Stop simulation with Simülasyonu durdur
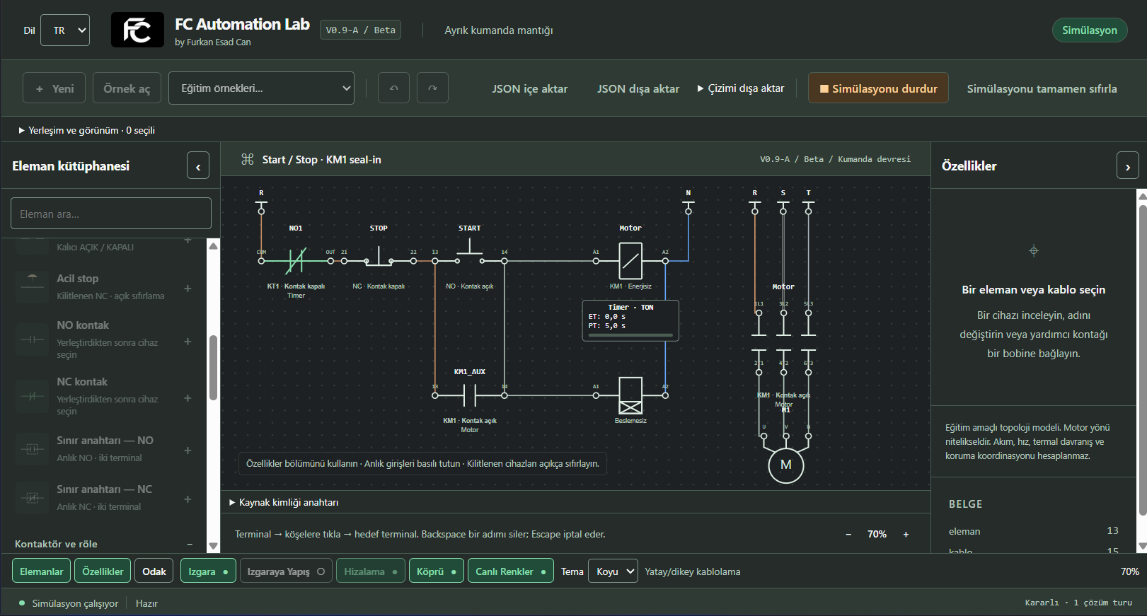The height and width of the screenshot is (616, 1147). pos(878,88)
